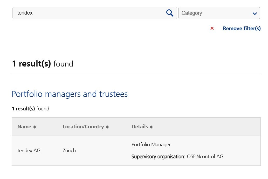Expand the Category filter list
The width and height of the screenshot is (268, 179).
219,13
